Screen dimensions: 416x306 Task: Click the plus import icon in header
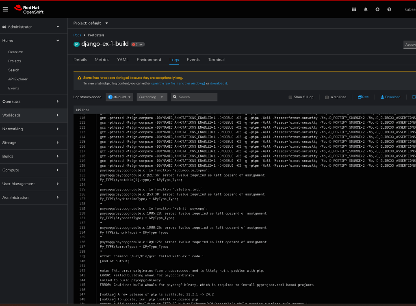click(x=377, y=9)
